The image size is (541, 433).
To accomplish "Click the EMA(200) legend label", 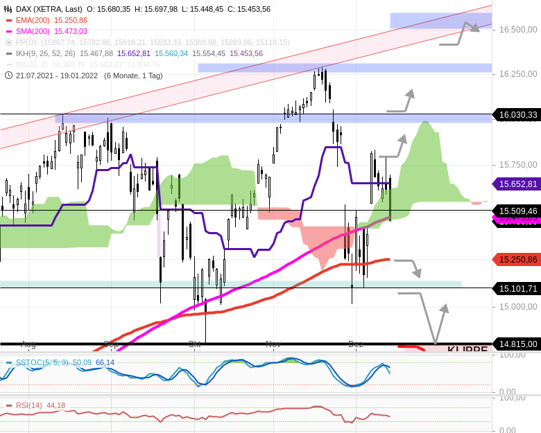I will coord(33,20).
